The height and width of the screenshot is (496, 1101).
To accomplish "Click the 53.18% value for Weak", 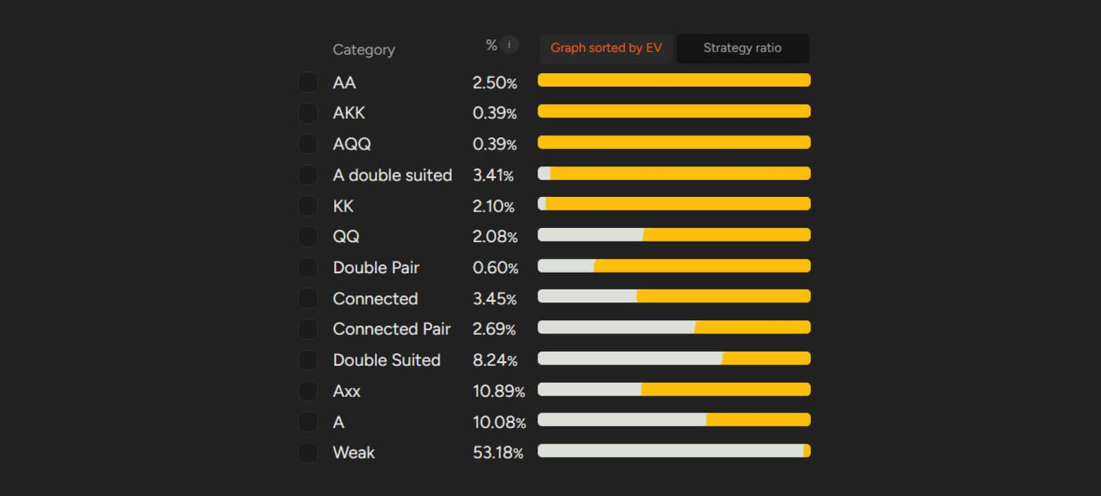I will pos(498,453).
